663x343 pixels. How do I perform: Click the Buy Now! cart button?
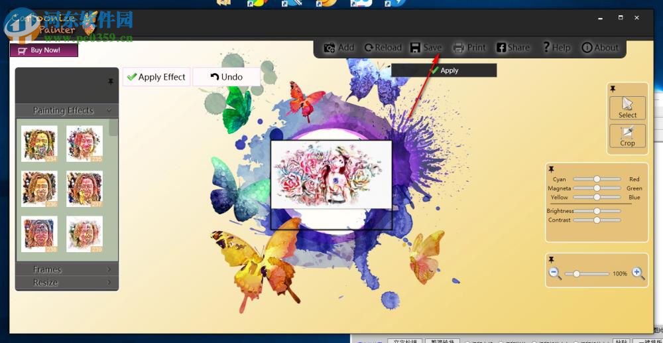point(44,50)
